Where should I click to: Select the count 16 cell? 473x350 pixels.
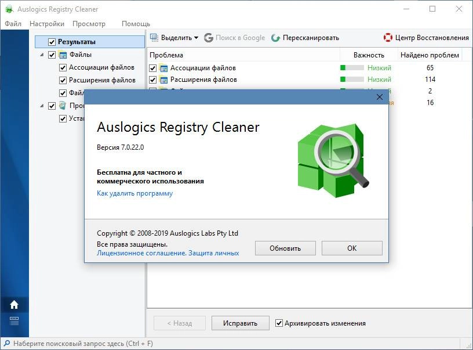coord(430,103)
